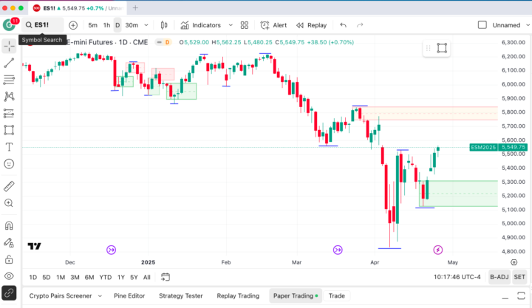
Task: Expand the timeframe interval dropdown
Action: (146, 25)
